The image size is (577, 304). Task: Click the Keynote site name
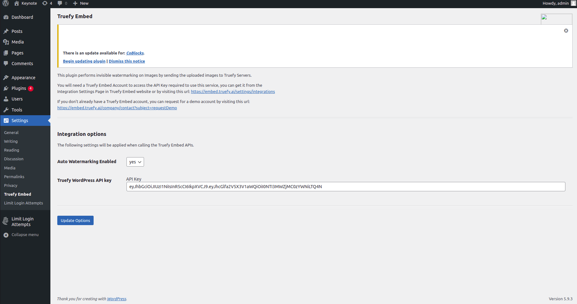coord(29,3)
